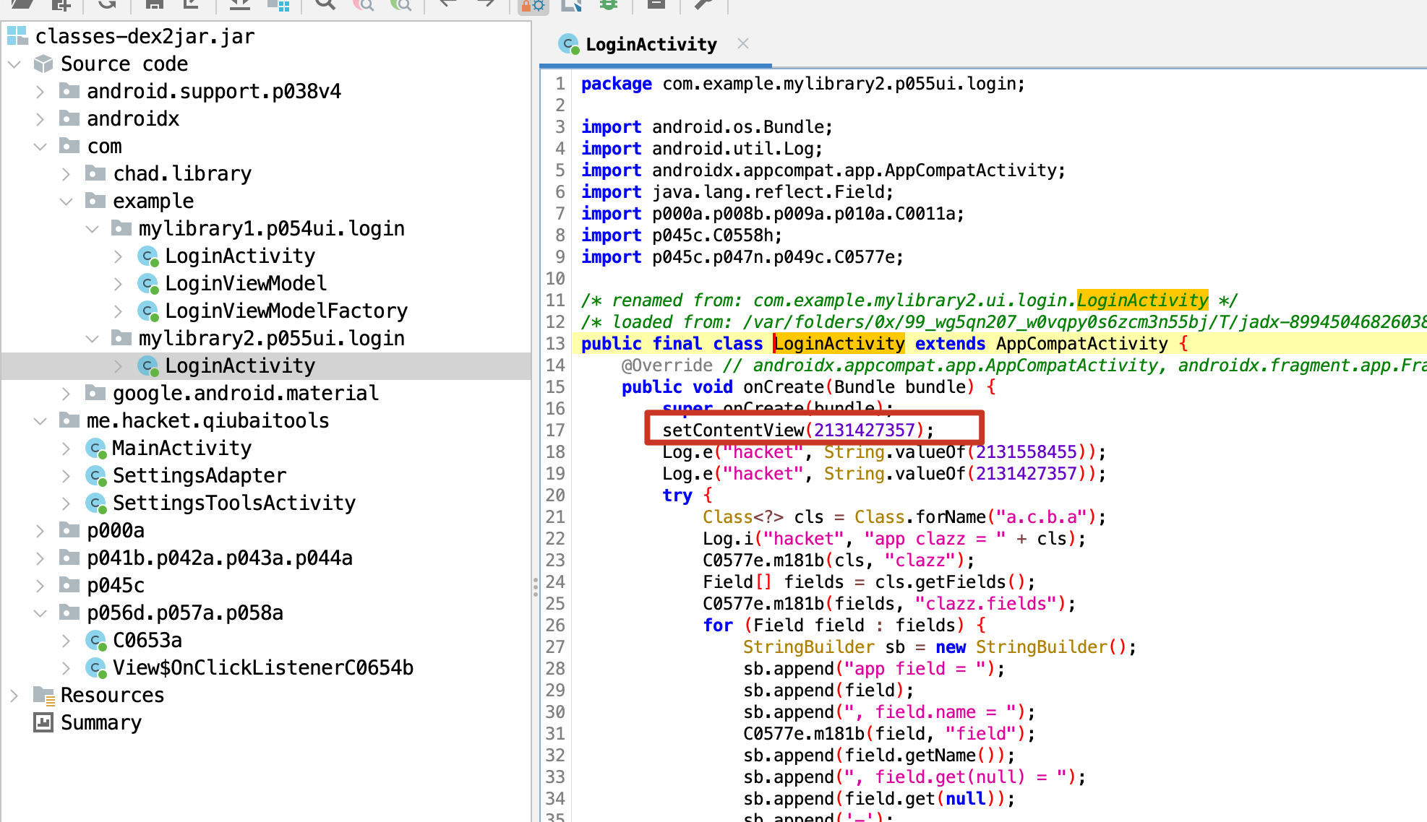Click highlighted LoginActivity class name on line 13
The image size is (1427, 822).
point(839,344)
